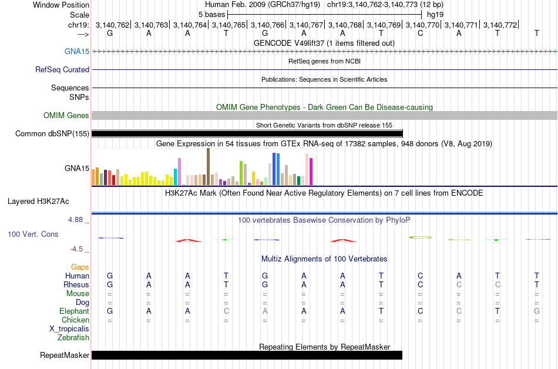This screenshot has height=369, width=558.
Task: Click the RefSeq Curated intron line
Action: click(x=324, y=70)
